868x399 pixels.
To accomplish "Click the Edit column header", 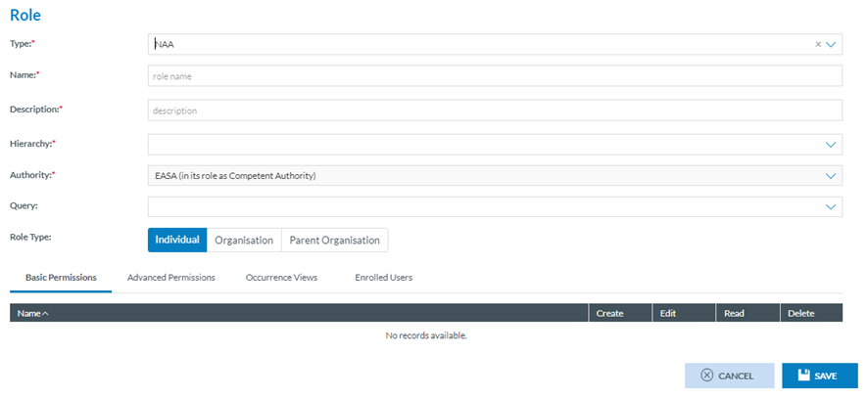I will (668, 314).
